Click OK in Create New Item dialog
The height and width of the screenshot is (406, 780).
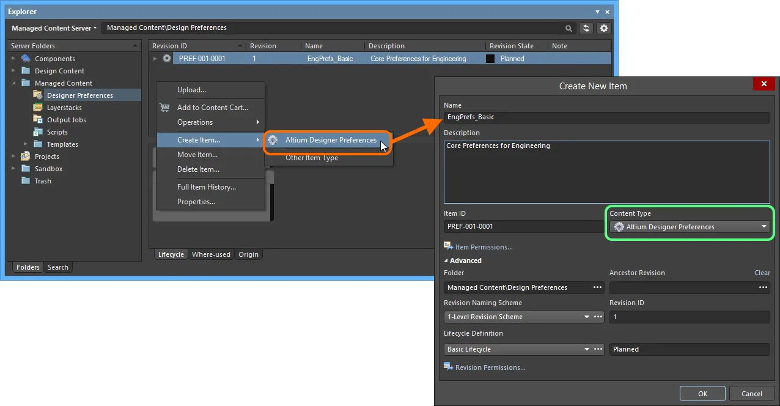pyautogui.click(x=702, y=394)
